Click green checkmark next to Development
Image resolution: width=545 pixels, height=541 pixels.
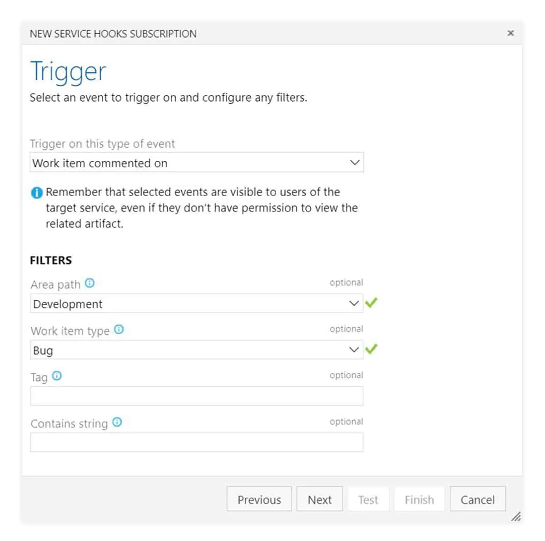372,303
